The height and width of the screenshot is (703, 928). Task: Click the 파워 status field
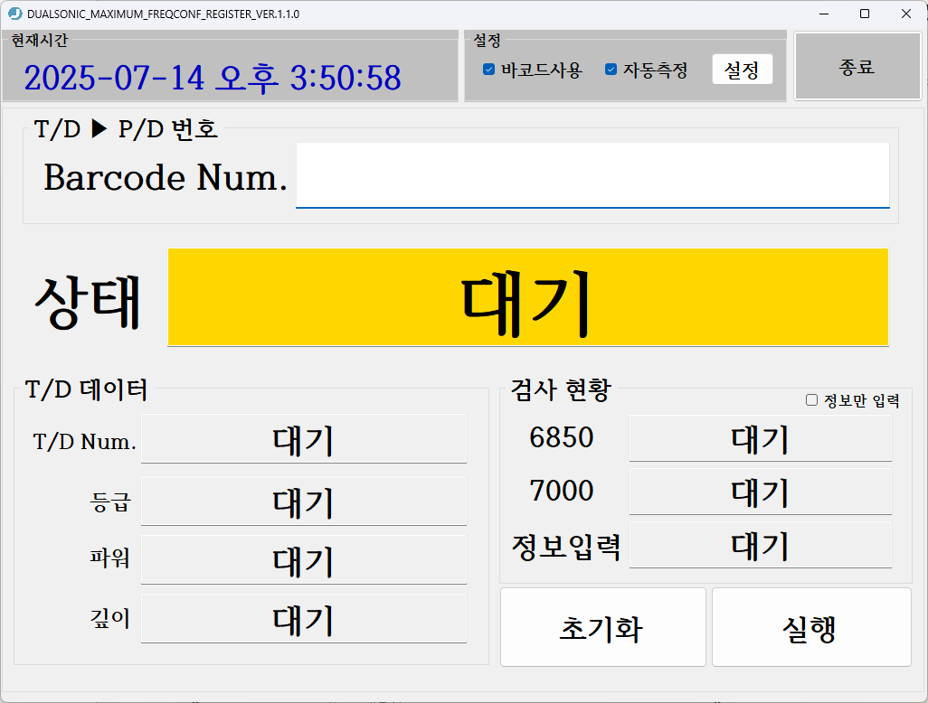coord(304,558)
